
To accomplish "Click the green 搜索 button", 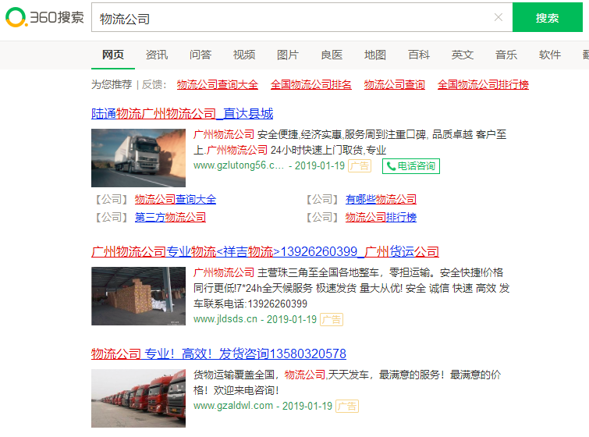I will (x=547, y=18).
